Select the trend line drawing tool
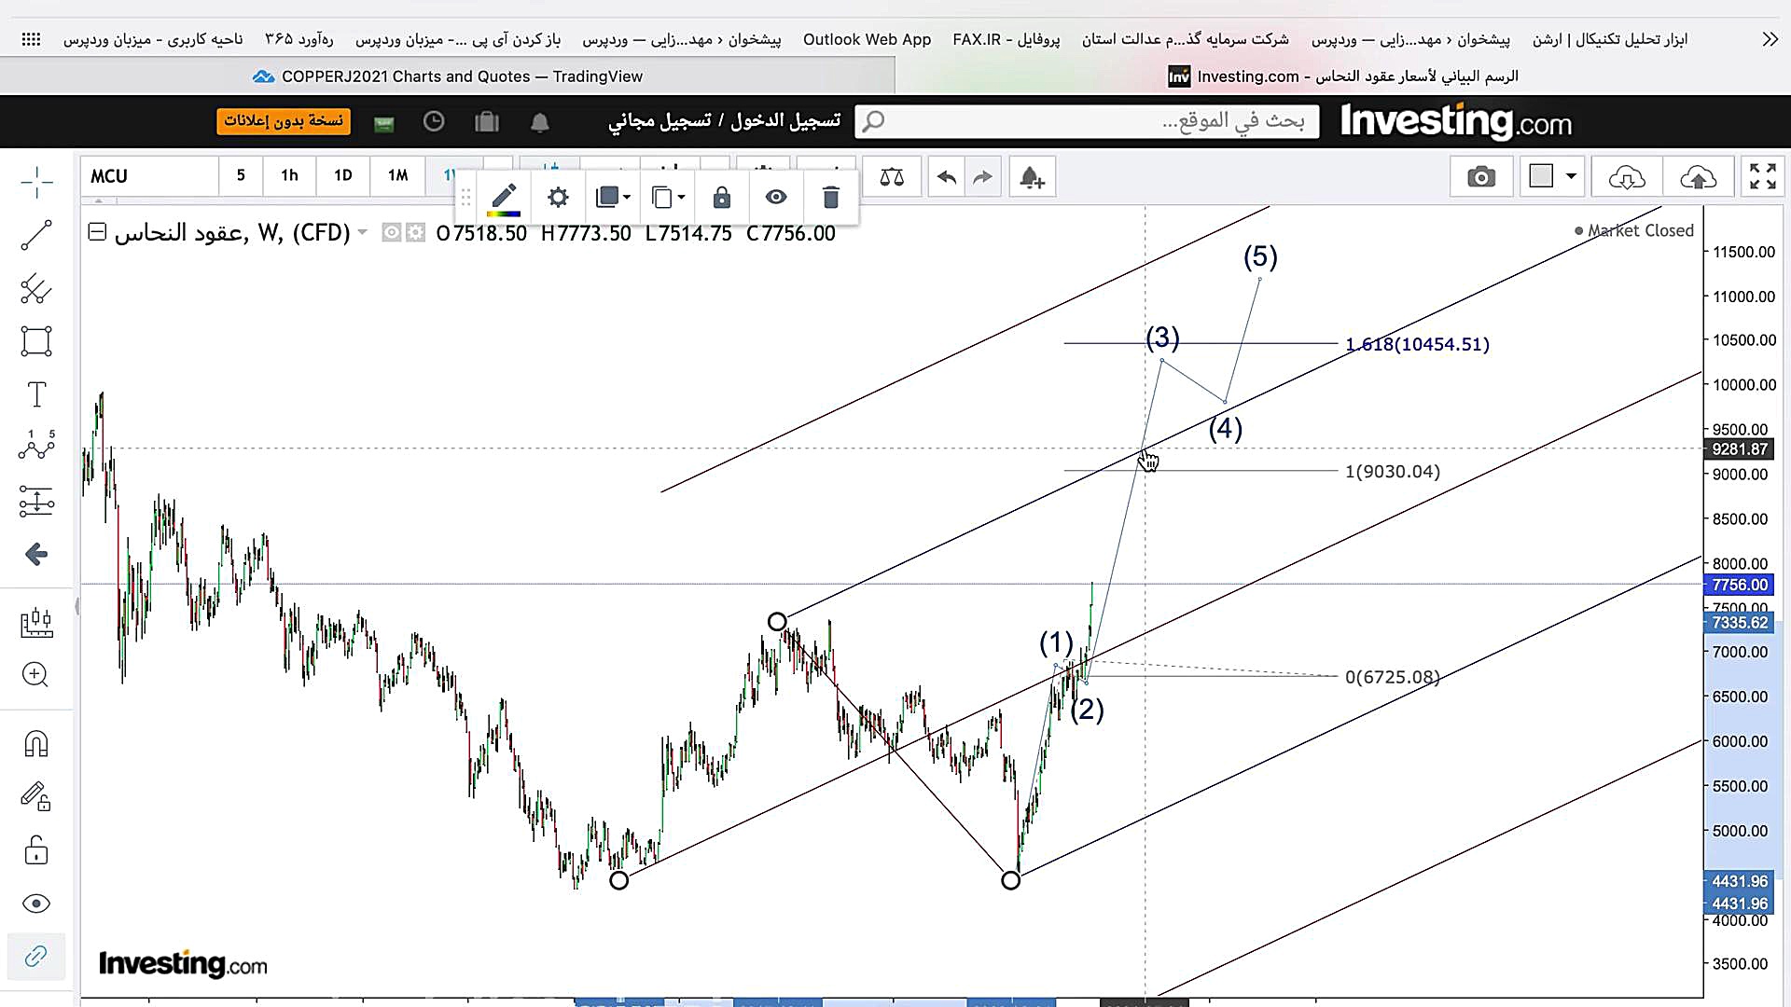 click(35, 236)
